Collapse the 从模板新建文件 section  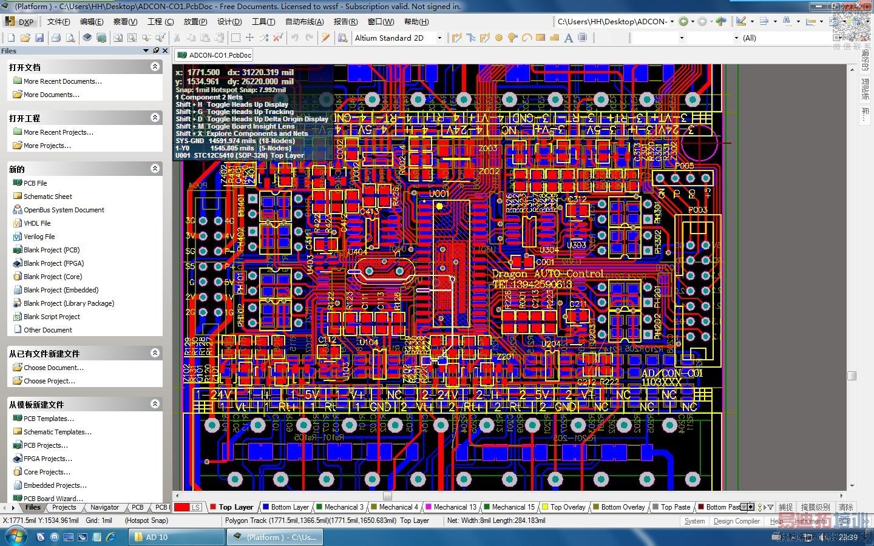[155, 404]
